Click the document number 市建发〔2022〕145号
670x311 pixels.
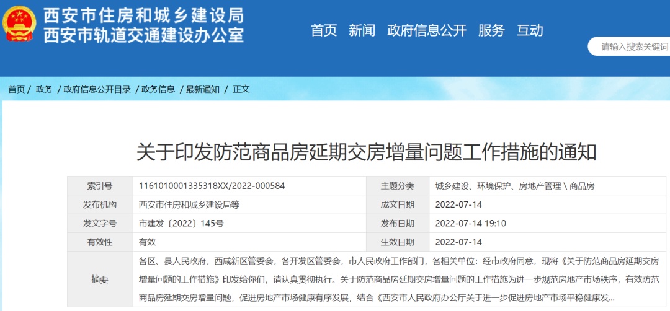(181, 223)
